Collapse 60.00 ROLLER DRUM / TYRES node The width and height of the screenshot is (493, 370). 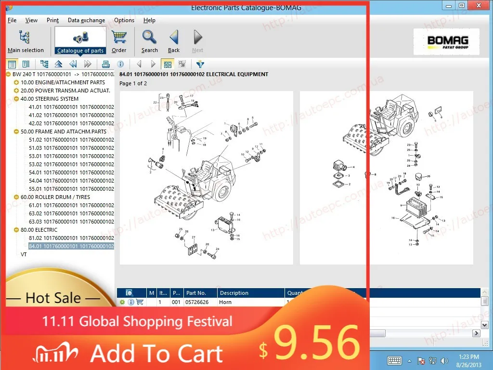16,197
